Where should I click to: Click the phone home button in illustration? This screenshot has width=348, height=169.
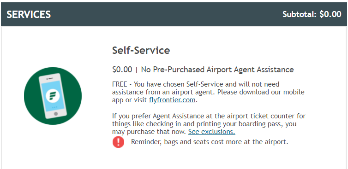56,114
